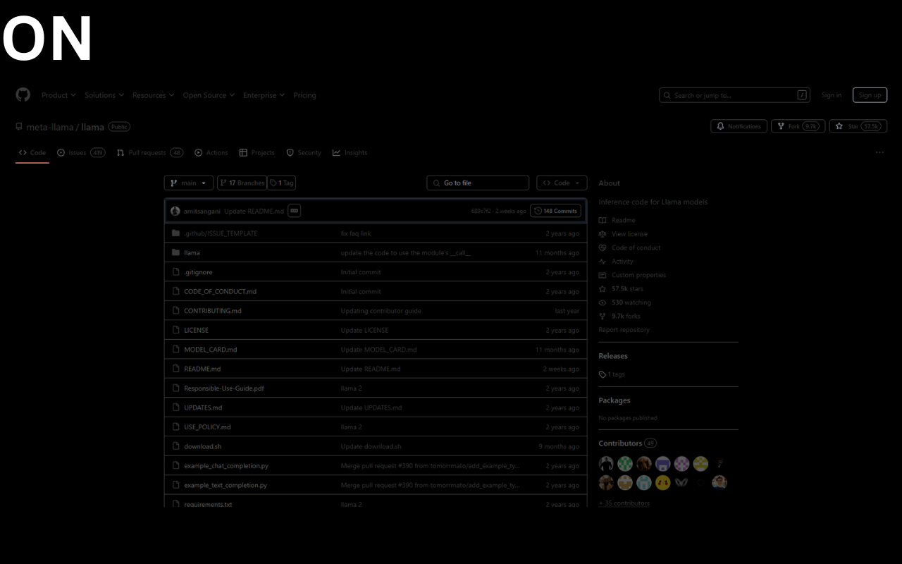Screen dimensions: 902x564
Task: Select the Security shield icon
Action: (x=290, y=152)
